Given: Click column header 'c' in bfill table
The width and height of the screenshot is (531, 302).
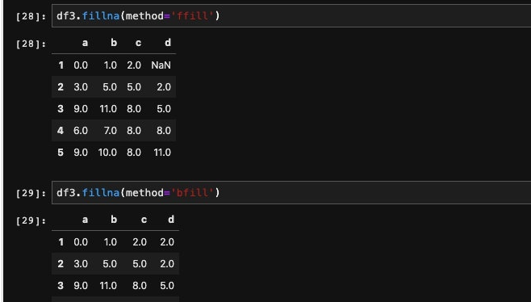Looking at the screenshot, I should tap(144, 220).
